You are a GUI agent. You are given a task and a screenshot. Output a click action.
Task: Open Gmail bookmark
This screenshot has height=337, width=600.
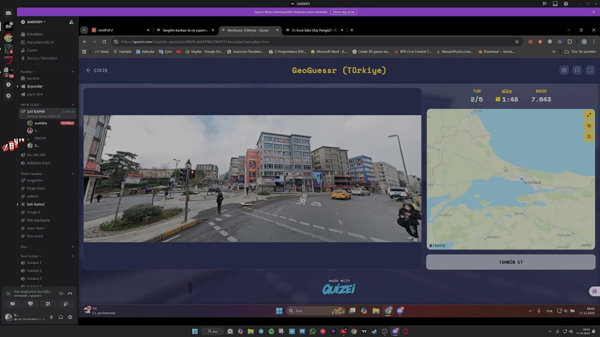click(102, 51)
